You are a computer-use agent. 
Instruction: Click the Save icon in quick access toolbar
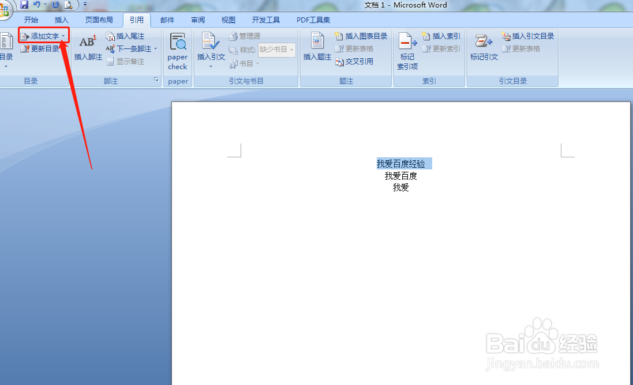[x=24, y=5]
